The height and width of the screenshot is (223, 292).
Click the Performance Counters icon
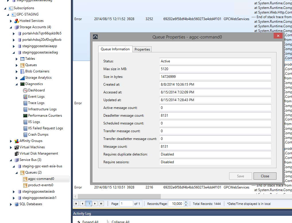(x=25, y=116)
